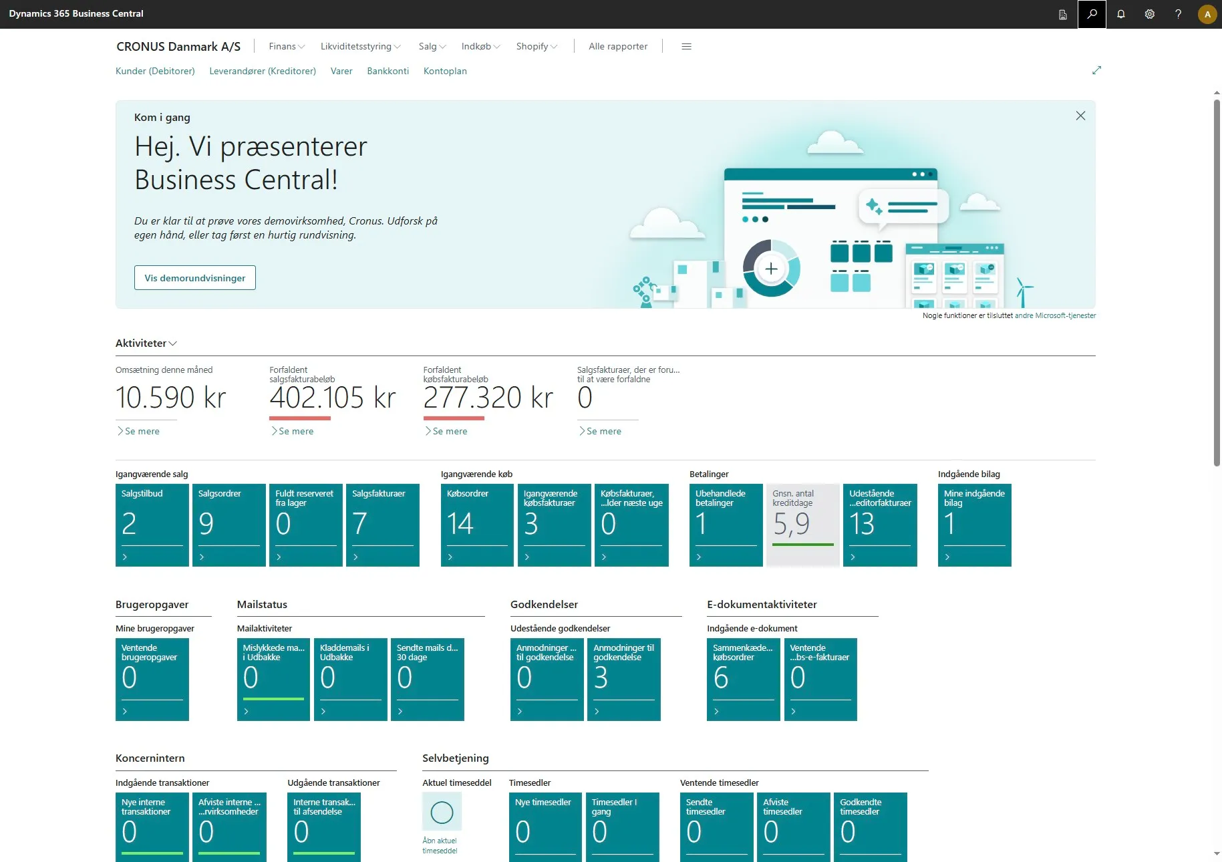The height and width of the screenshot is (862, 1222).
Task: Open the Interne transaktioner til afsendelse tile
Action: tap(324, 827)
